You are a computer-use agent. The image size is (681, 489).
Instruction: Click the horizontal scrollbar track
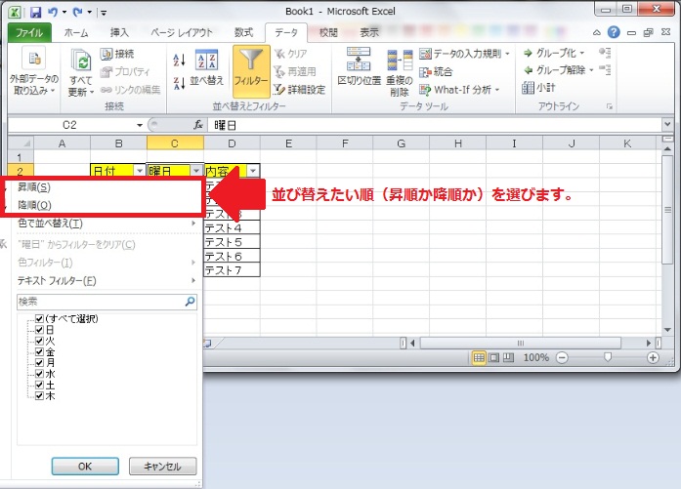[x=532, y=344]
